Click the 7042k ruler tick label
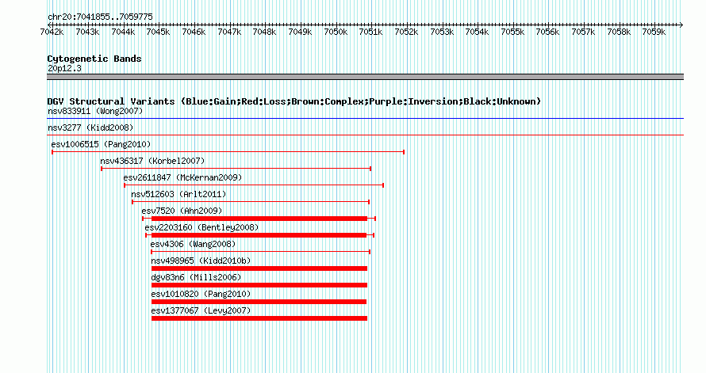Screen dimensions: 706x373 click(x=52, y=32)
